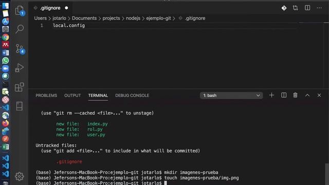
Task: Select the TERMINAL tab
Action: pos(98,96)
